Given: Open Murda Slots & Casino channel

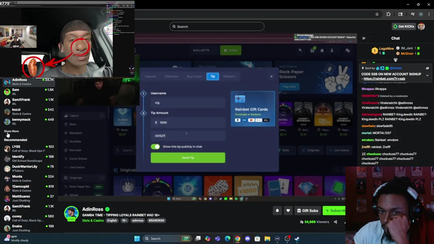Looking at the screenshot, I should point(29,178).
